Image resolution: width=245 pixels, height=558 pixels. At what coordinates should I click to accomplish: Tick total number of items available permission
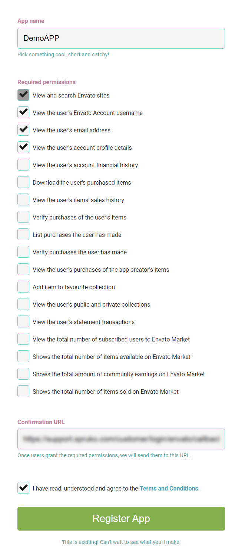click(23, 357)
